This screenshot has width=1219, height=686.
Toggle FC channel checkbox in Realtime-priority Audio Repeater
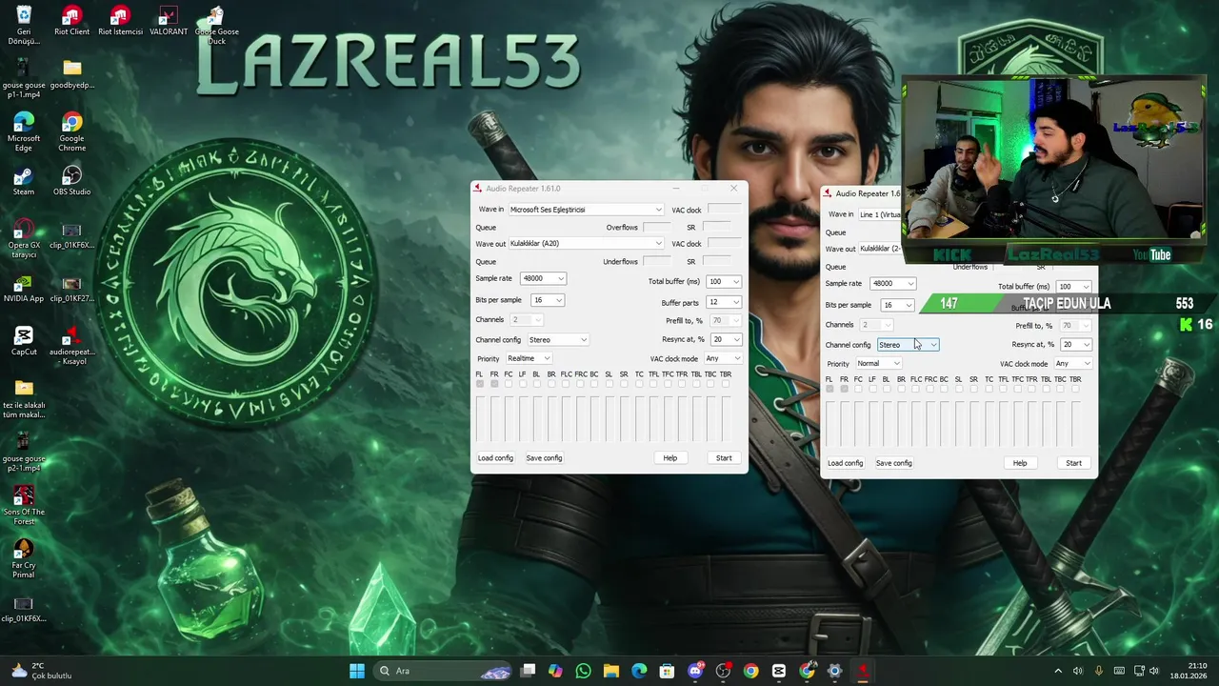point(509,383)
